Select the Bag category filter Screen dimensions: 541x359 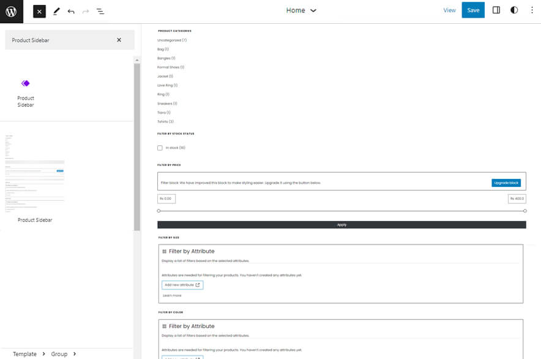click(162, 49)
